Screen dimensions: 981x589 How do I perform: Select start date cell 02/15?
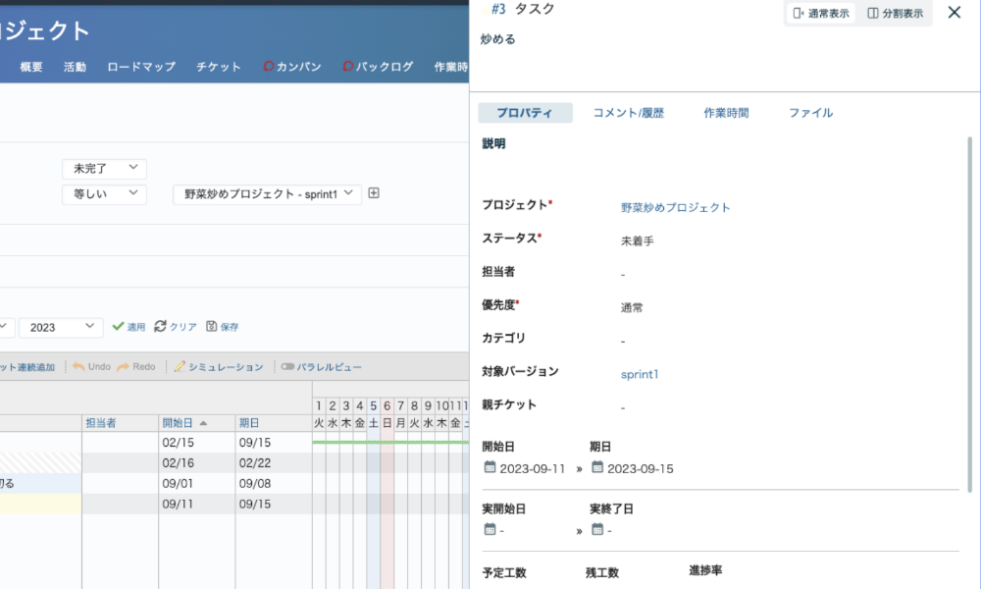(196, 443)
